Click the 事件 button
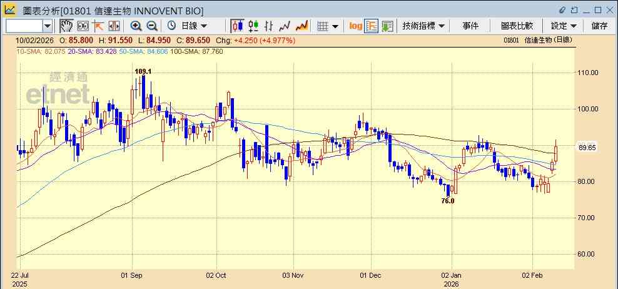The image size is (618, 289). tap(470, 26)
